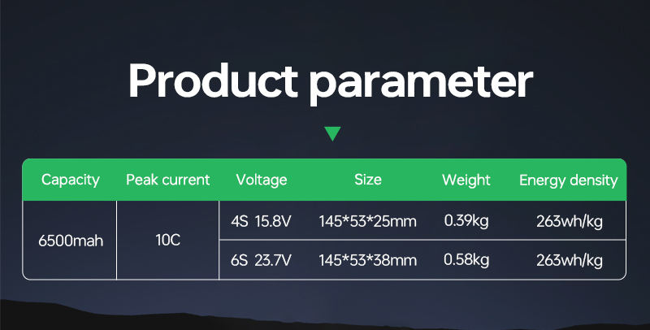Image resolution: width=650 pixels, height=330 pixels.
Task: Click the 6500mah capacity cell
Action: click(71, 241)
